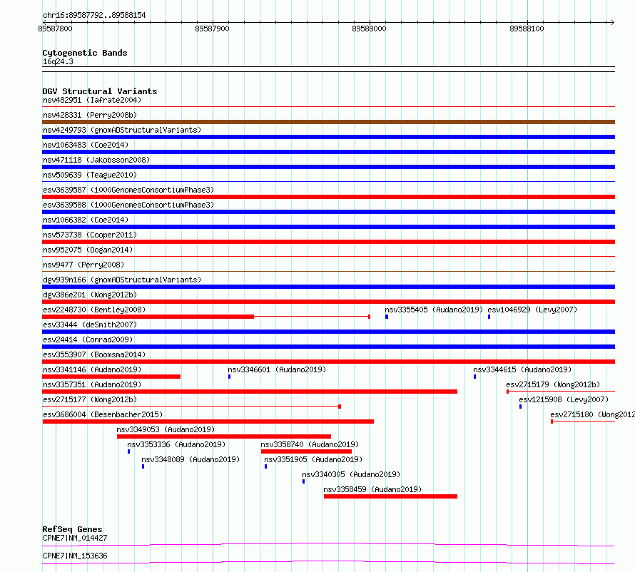The height and width of the screenshot is (572, 635).
Task: Click the 89588000 ruler coordinate
Action: [369, 29]
